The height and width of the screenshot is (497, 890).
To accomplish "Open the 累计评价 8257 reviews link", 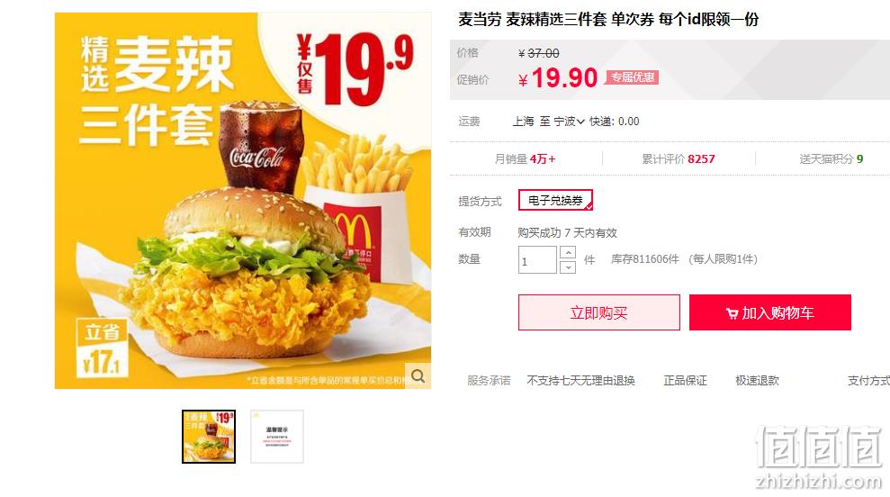I will pyautogui.click(x=679, y=159).
